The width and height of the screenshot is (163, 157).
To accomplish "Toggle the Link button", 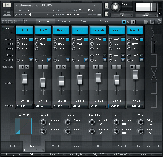I will pyautogui.click(x=8, y=28).
